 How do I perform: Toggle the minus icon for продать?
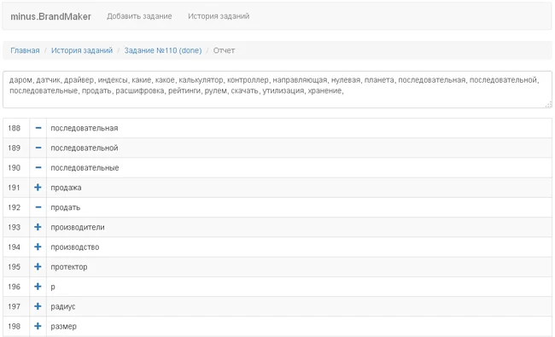(x=38, y=207)
